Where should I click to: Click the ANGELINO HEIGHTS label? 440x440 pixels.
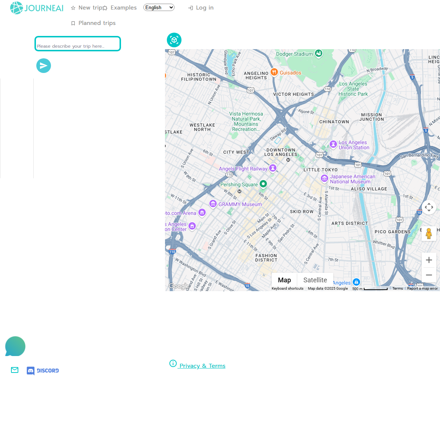click(256, 76)
